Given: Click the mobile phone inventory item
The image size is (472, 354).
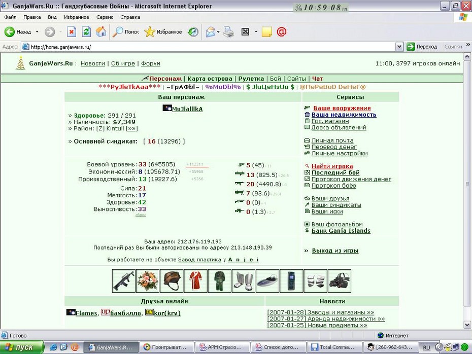Looking at the screenshot, I should [291, 281].
